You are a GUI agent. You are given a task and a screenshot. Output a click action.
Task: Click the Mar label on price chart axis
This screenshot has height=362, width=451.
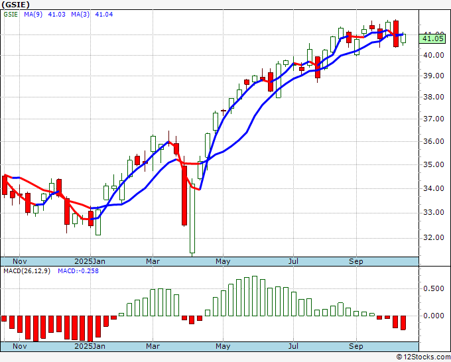coord(153,261)
